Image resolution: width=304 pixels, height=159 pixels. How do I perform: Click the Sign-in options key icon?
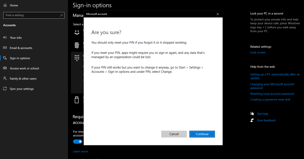pos(5,58)
